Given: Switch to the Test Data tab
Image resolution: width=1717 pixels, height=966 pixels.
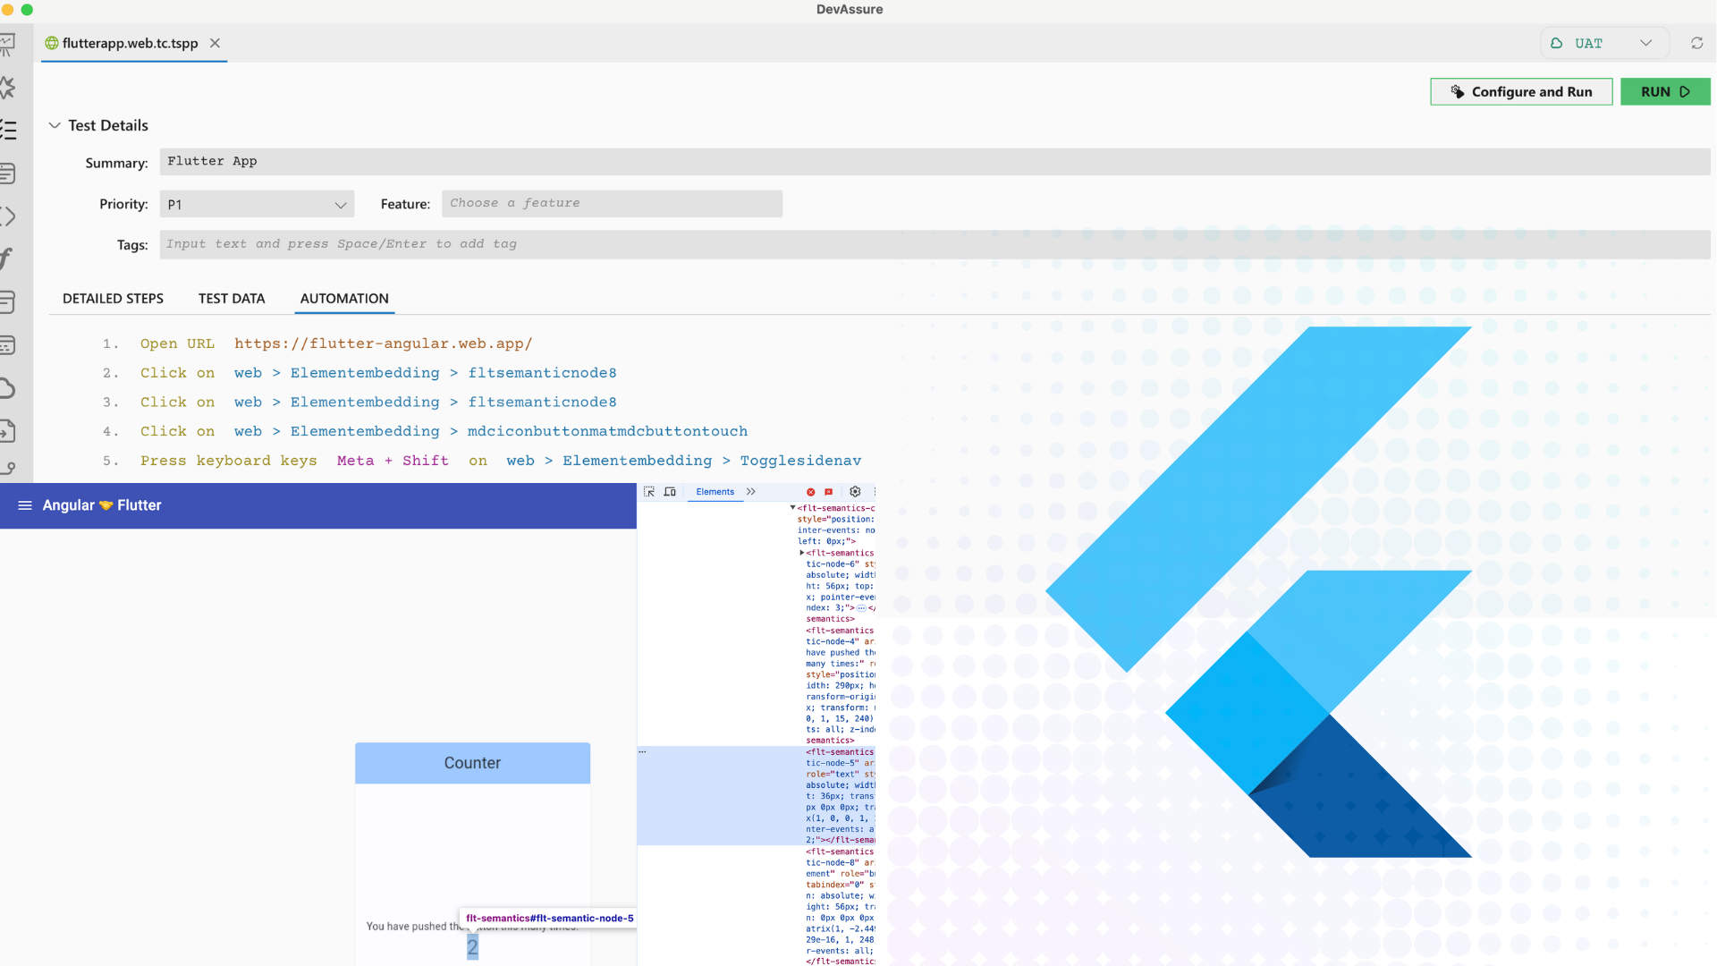Looking at the screenshot, I should pos(231,297).
